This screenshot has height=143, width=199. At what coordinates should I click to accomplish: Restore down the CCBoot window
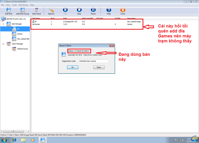coord(191,2)
